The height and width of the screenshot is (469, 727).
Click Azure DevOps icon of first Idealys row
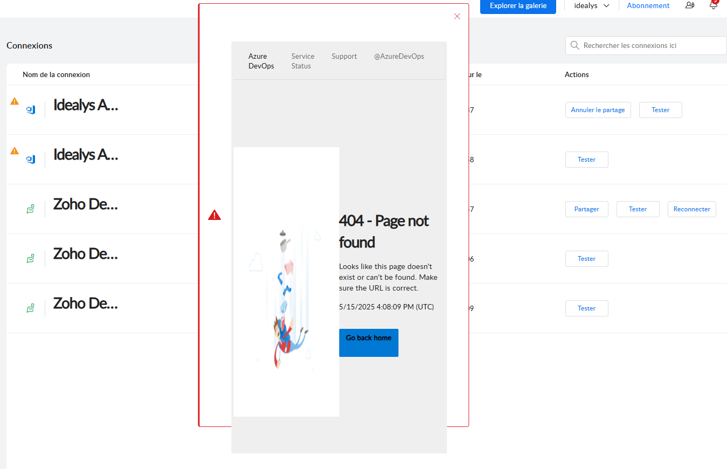click(x=31, y=110)
